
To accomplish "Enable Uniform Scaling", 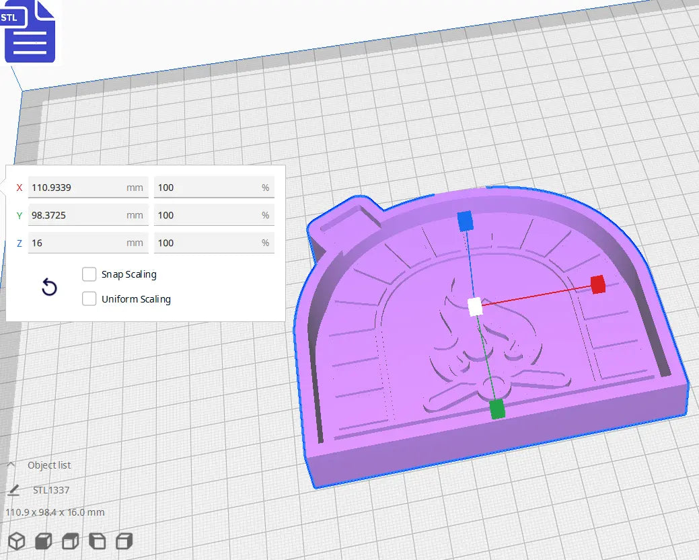I will click(89, 298).
